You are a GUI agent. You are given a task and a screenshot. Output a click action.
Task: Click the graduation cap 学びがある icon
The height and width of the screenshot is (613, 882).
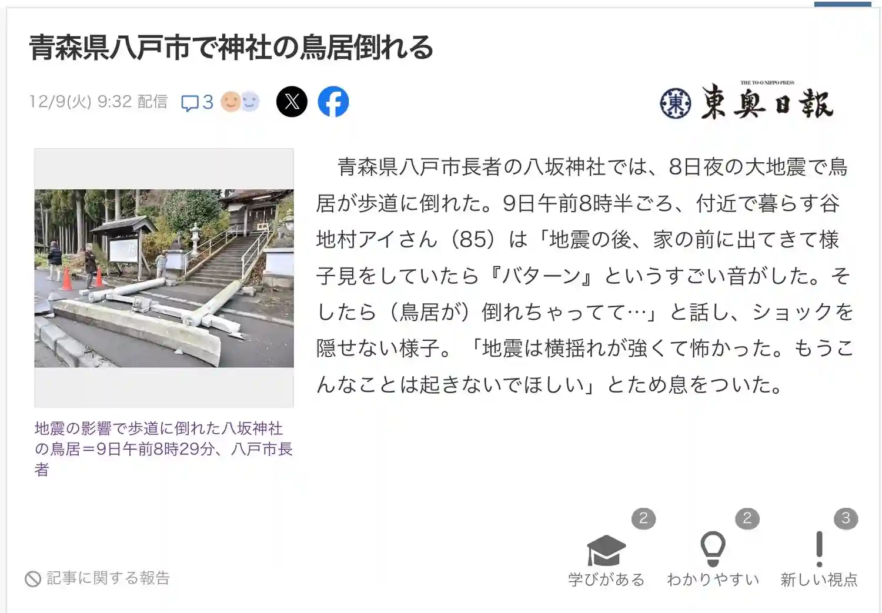pos(606,550)
